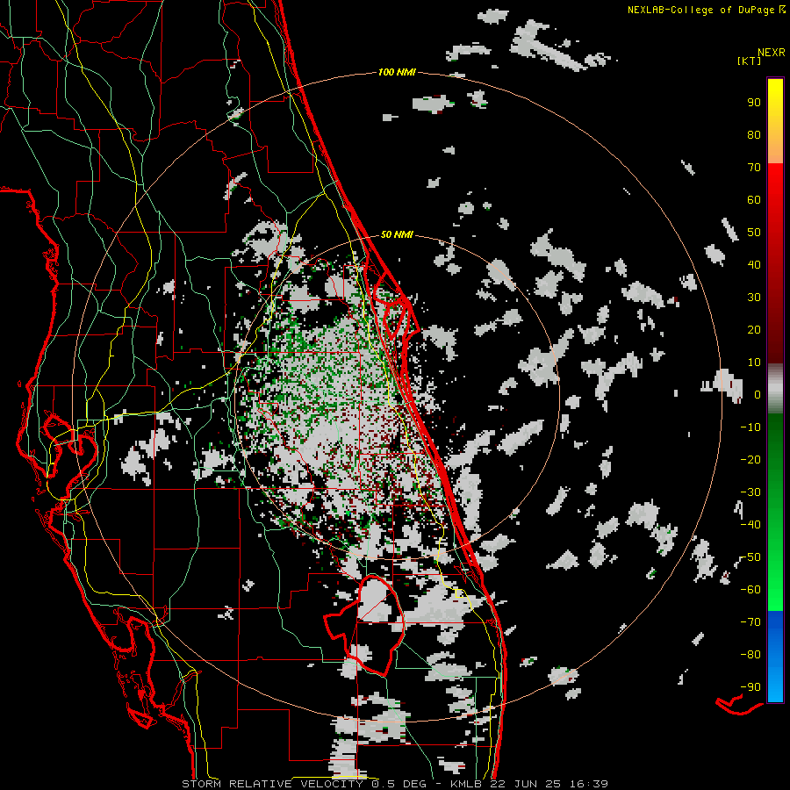Click the [KT] units label
The image size is (790, 790).
pyautogui.click(x=749, y=61)
